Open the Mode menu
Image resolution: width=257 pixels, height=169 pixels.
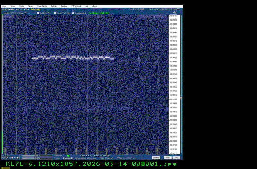click(22, 6)
